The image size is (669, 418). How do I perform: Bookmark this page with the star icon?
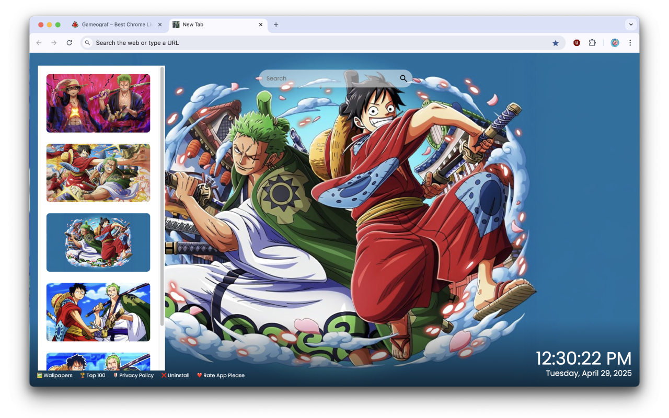[x=556, y=43]
